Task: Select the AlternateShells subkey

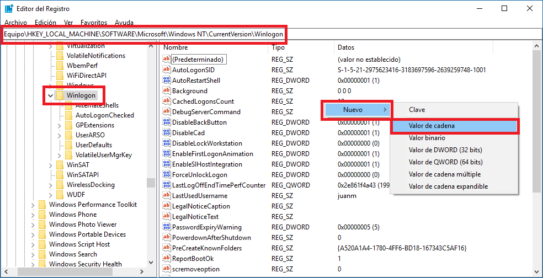Action: pos(97,105)
